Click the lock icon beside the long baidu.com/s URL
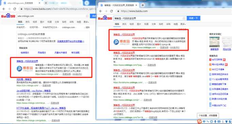The image size is (232, 124). (x=21, y=9)
